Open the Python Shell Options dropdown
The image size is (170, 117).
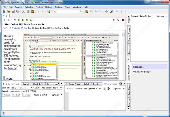click(x=119, y=89)
